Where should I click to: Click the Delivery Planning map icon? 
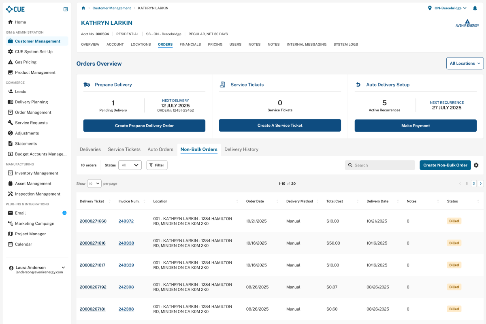11,102
